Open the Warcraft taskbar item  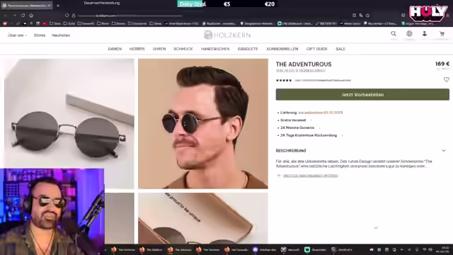click(290, 249)
